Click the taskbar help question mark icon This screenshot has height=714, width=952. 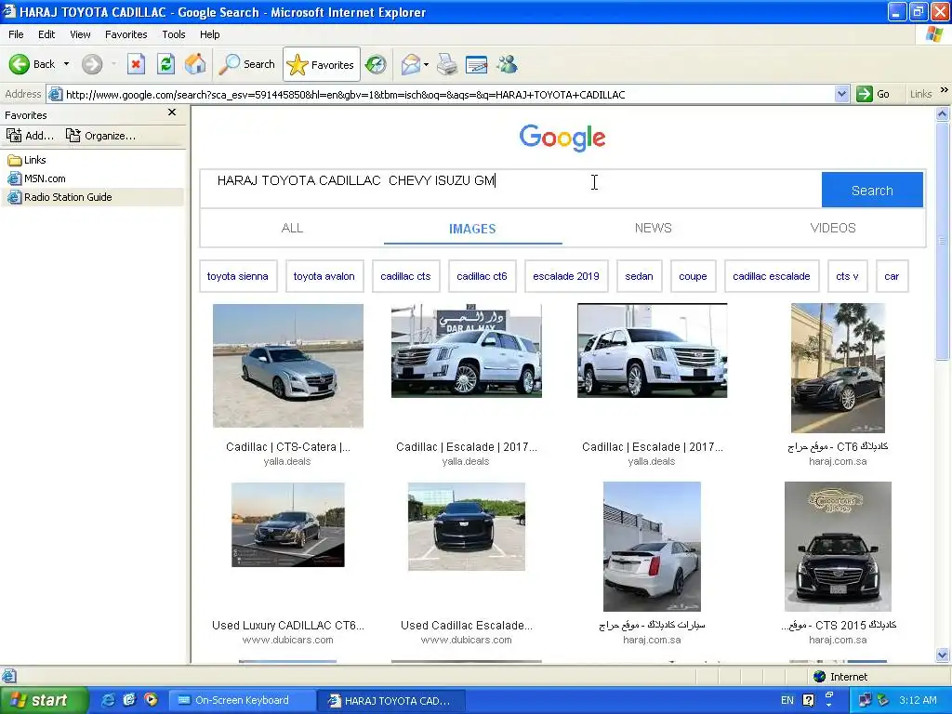(x=808, y=701)
